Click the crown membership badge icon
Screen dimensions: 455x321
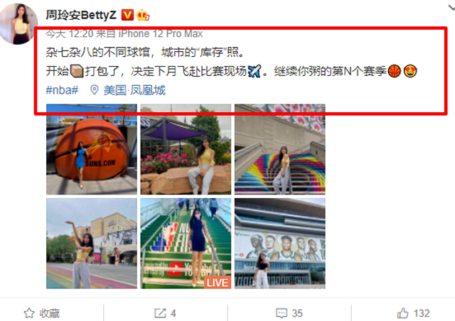point(143,15)
